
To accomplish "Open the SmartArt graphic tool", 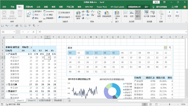I will coord(48,11).
